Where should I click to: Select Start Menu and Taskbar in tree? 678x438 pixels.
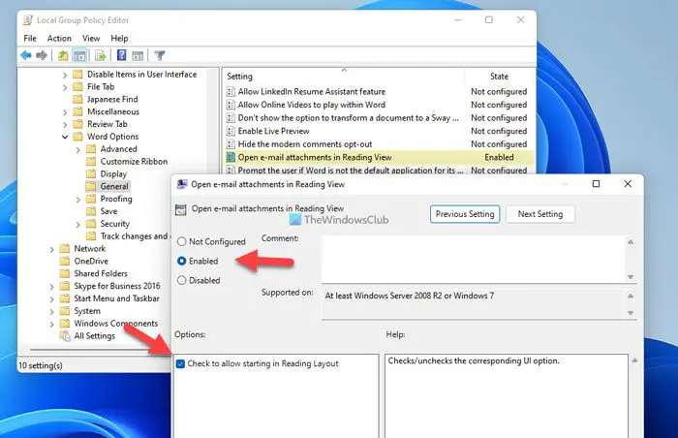click(117, 298)
